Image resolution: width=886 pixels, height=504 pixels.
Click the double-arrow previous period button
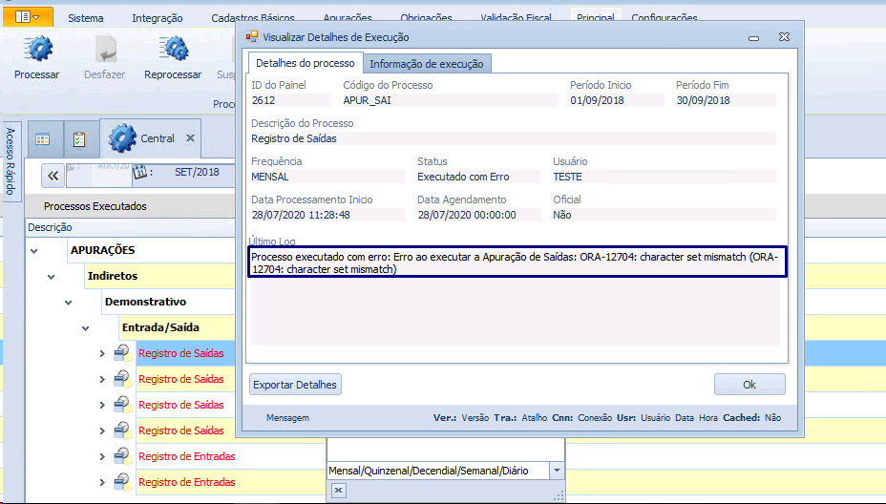53,175
